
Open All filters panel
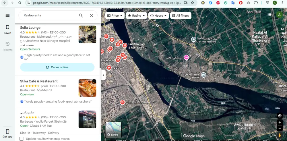pos(181,16)
